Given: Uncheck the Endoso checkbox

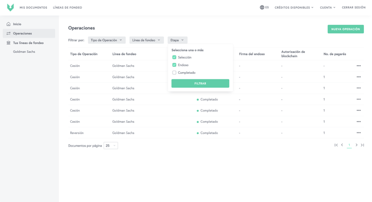Looking at the screenshot, I should pos(174,65).
